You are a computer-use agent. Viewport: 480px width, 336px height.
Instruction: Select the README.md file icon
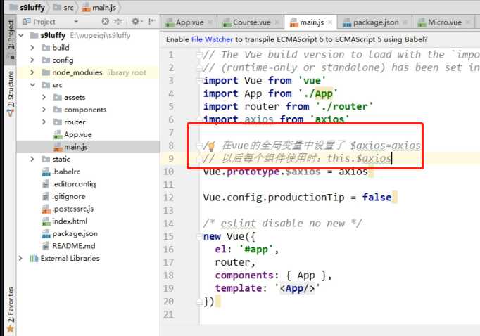(x=46, y=246)
